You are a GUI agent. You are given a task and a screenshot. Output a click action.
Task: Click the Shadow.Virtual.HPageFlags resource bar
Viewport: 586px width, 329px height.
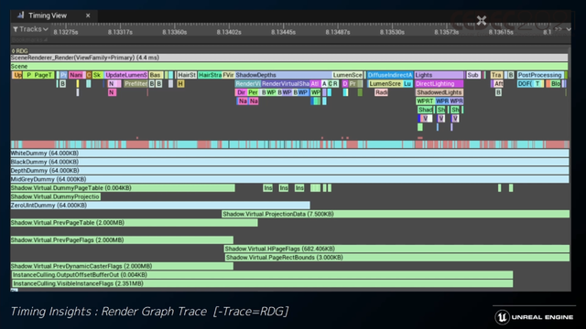(x=396, y=249)
